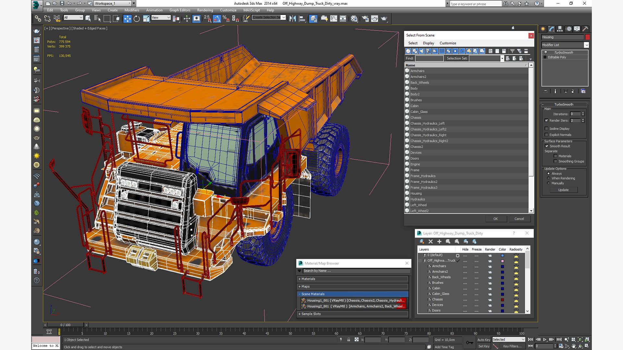Activate the Select and Scale tool
Viewport: 623px width, 350px height.
pos(146,18)
